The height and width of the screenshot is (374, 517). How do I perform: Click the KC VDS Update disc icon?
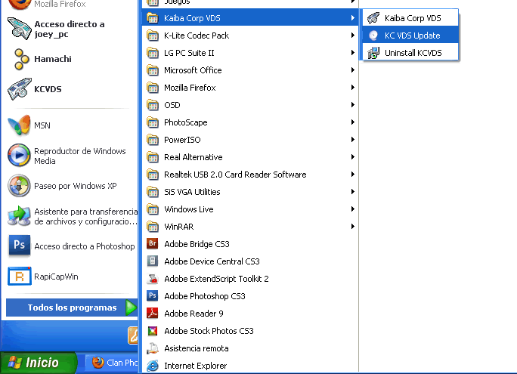[373, 36]
